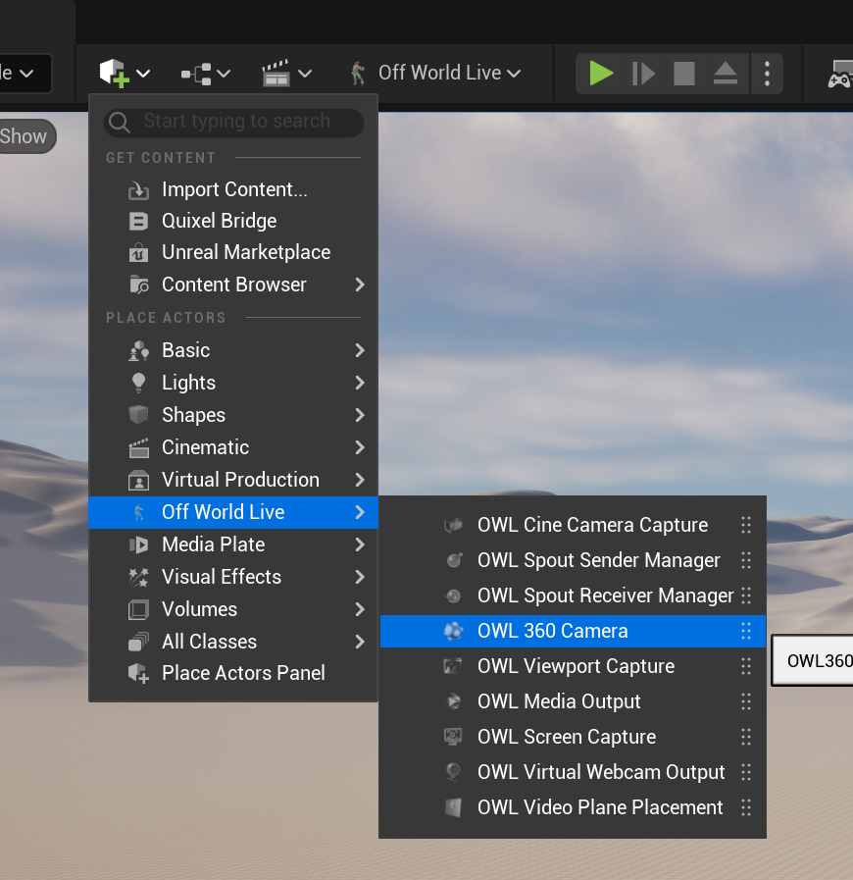Image resolution: width=853 pixels, height=880 pixels.
Task: Open Unreal Marketplace
Action: (x=233, y=252)
